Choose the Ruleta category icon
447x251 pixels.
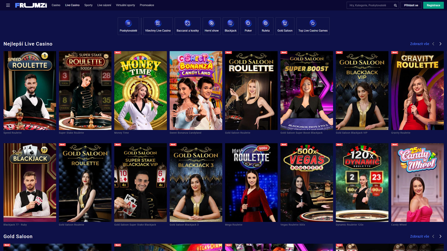point(266,23)
